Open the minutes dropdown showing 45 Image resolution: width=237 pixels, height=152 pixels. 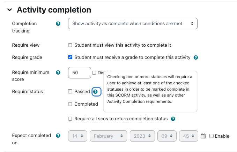tap(188, 136)
